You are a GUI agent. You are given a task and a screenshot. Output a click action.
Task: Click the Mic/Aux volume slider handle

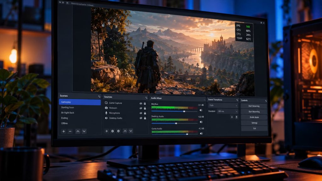pos(184,111)
